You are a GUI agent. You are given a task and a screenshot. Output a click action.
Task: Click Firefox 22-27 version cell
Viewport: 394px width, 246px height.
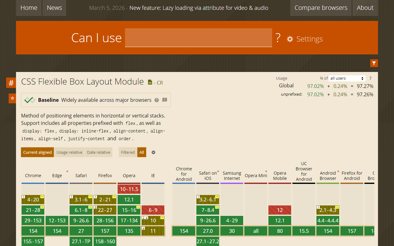click(105, 210)
